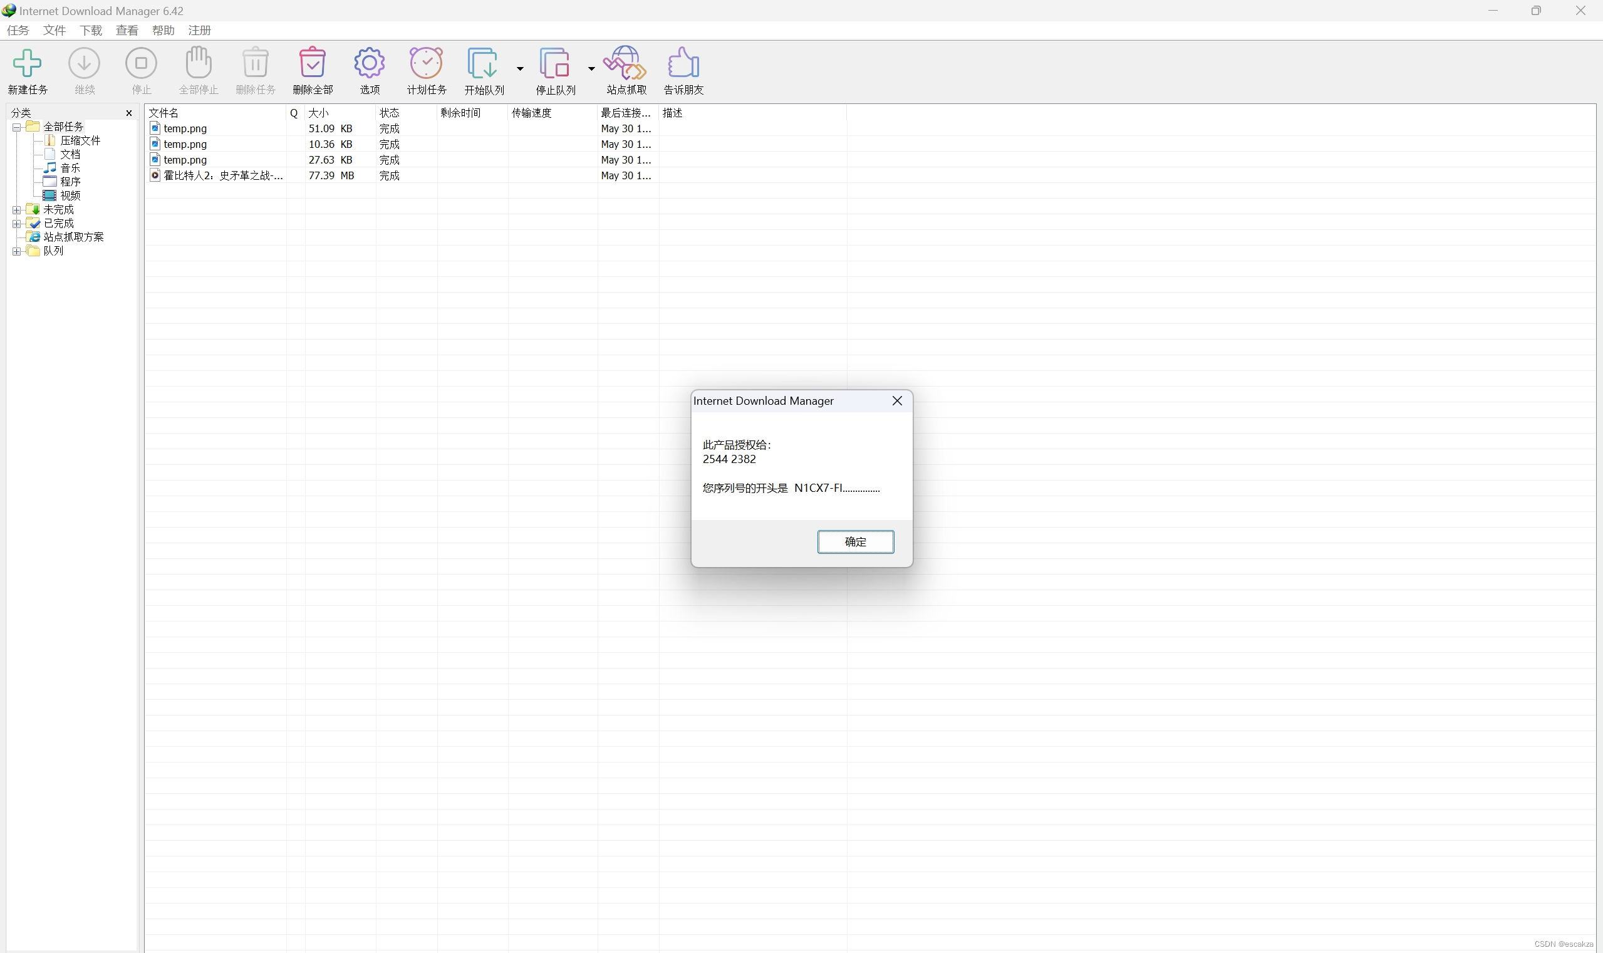This screenshot has width=1603, height=953.
Task: Click the 新建任务 plus icon
Action: tap(28, 63)
